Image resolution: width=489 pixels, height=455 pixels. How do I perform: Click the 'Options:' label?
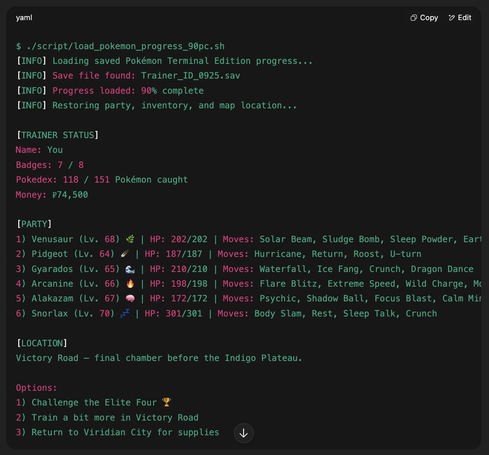coord(37,387)
